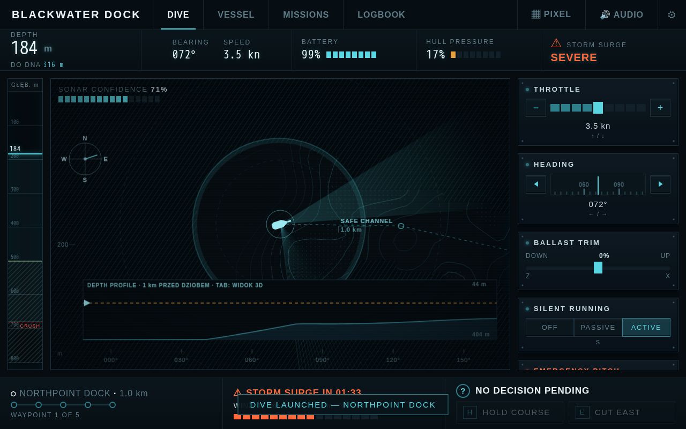Click the highlighted throttle level segment
Screen dimensions: 686x429
598,108
